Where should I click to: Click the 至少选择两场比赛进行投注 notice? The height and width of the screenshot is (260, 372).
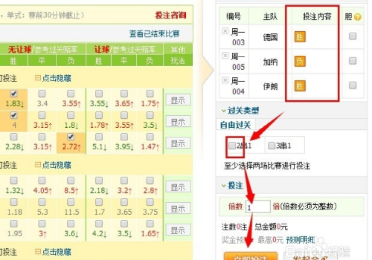point(267,166)
